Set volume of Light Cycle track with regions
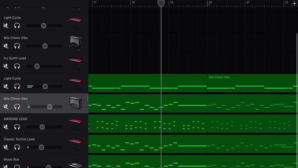The image size is (298, 168). (x=45, y=86)
